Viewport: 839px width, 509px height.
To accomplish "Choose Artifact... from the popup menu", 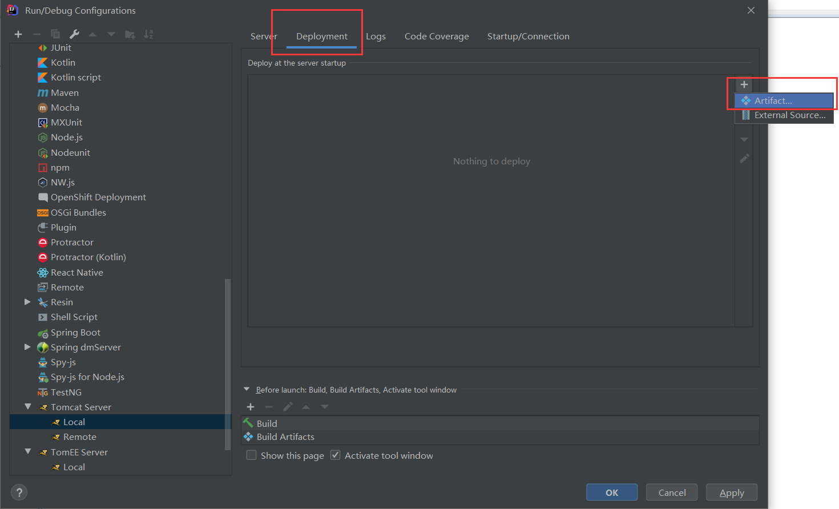I will coord(784,100).
